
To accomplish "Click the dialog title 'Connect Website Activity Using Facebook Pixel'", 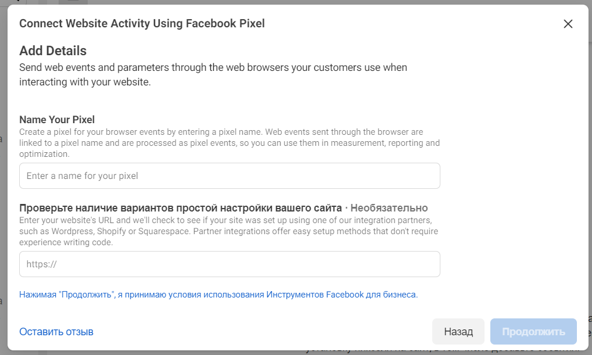I will [x=142, y=24].
